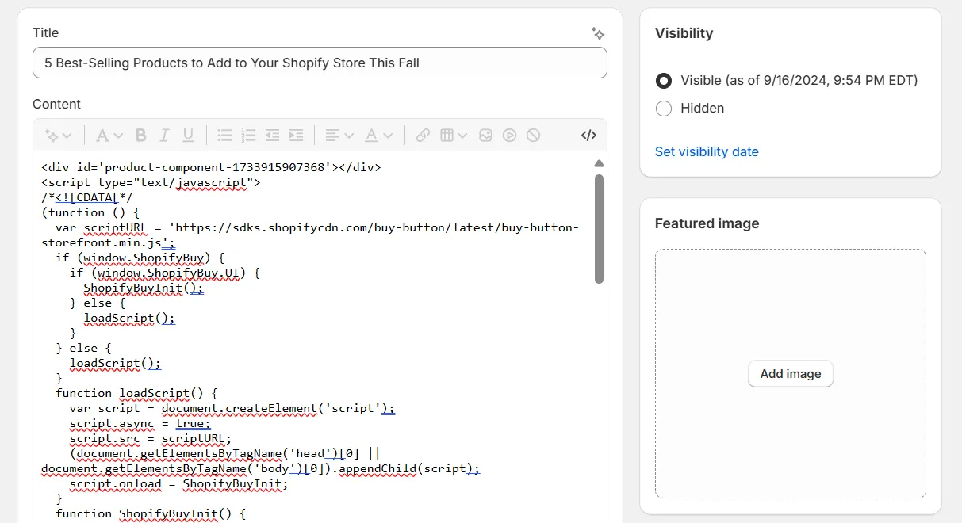Screen dimensions: 962x523
Task: Decrease indent with the outdent icon
Action: click(x=272, y=136)
